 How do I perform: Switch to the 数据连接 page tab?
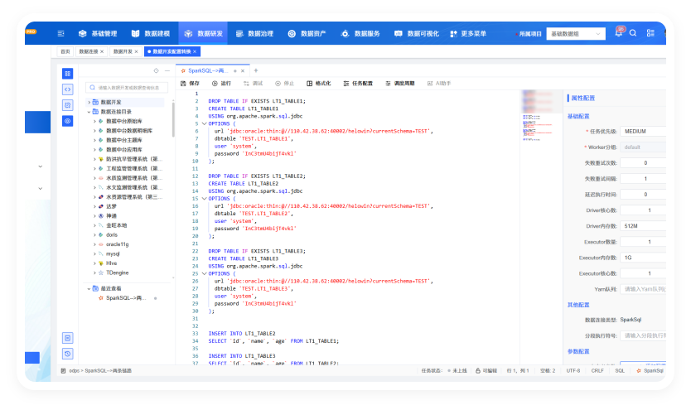coord(89,51)
